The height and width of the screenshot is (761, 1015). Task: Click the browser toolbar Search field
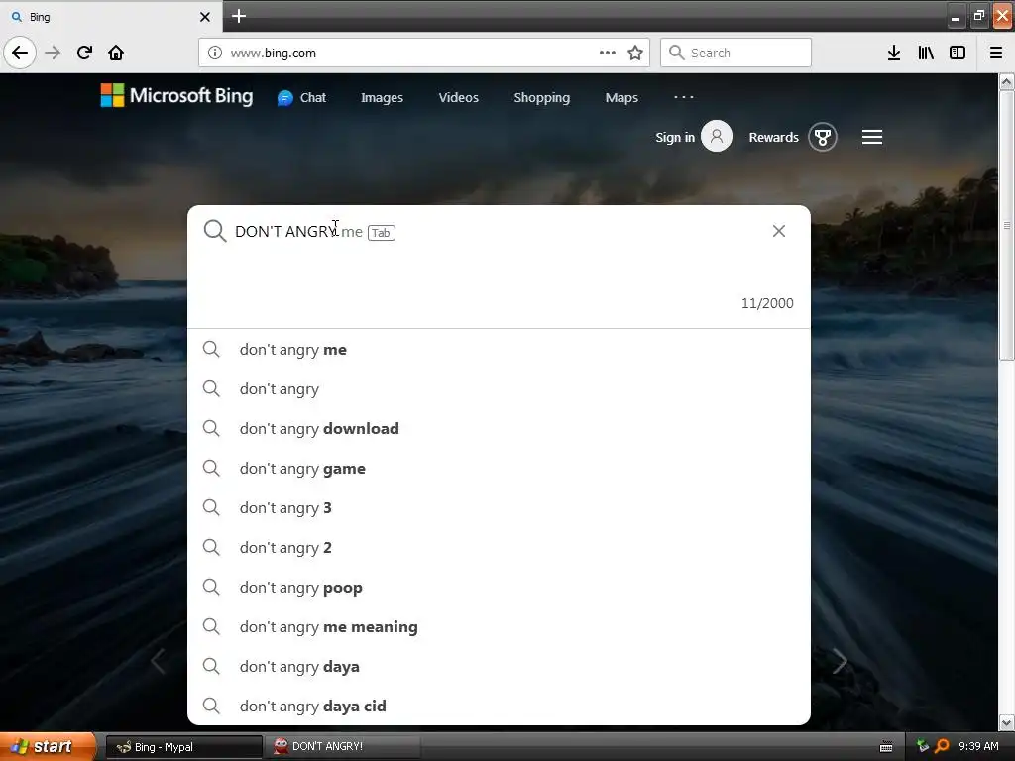(735, 53)
